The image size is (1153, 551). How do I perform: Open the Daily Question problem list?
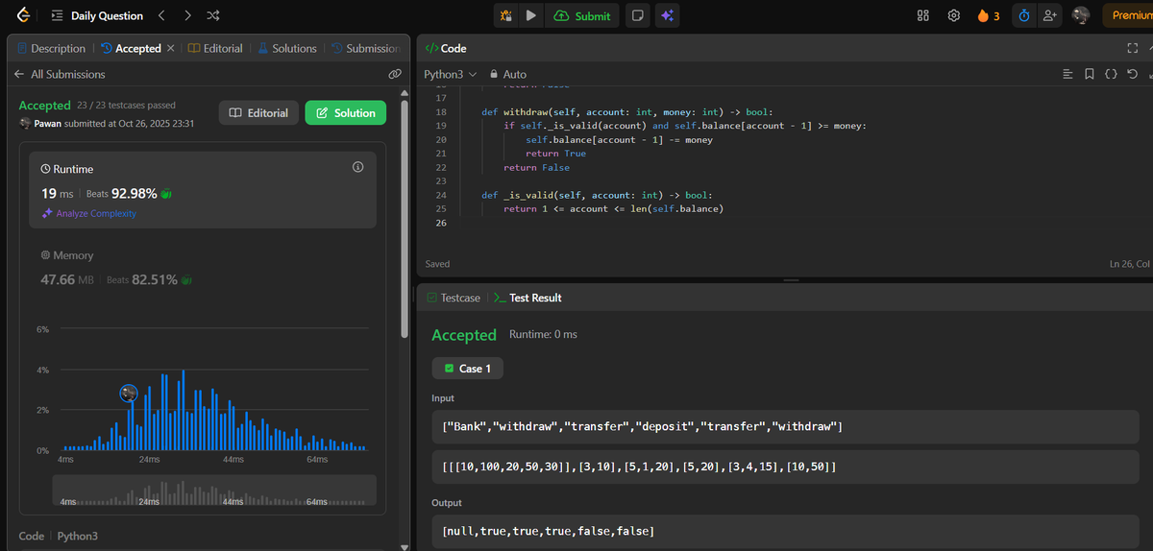(x=96, y=15)
